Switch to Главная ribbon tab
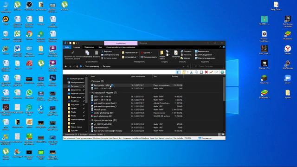The height and width of the screenshot is (167, 297). click(77, 47)
